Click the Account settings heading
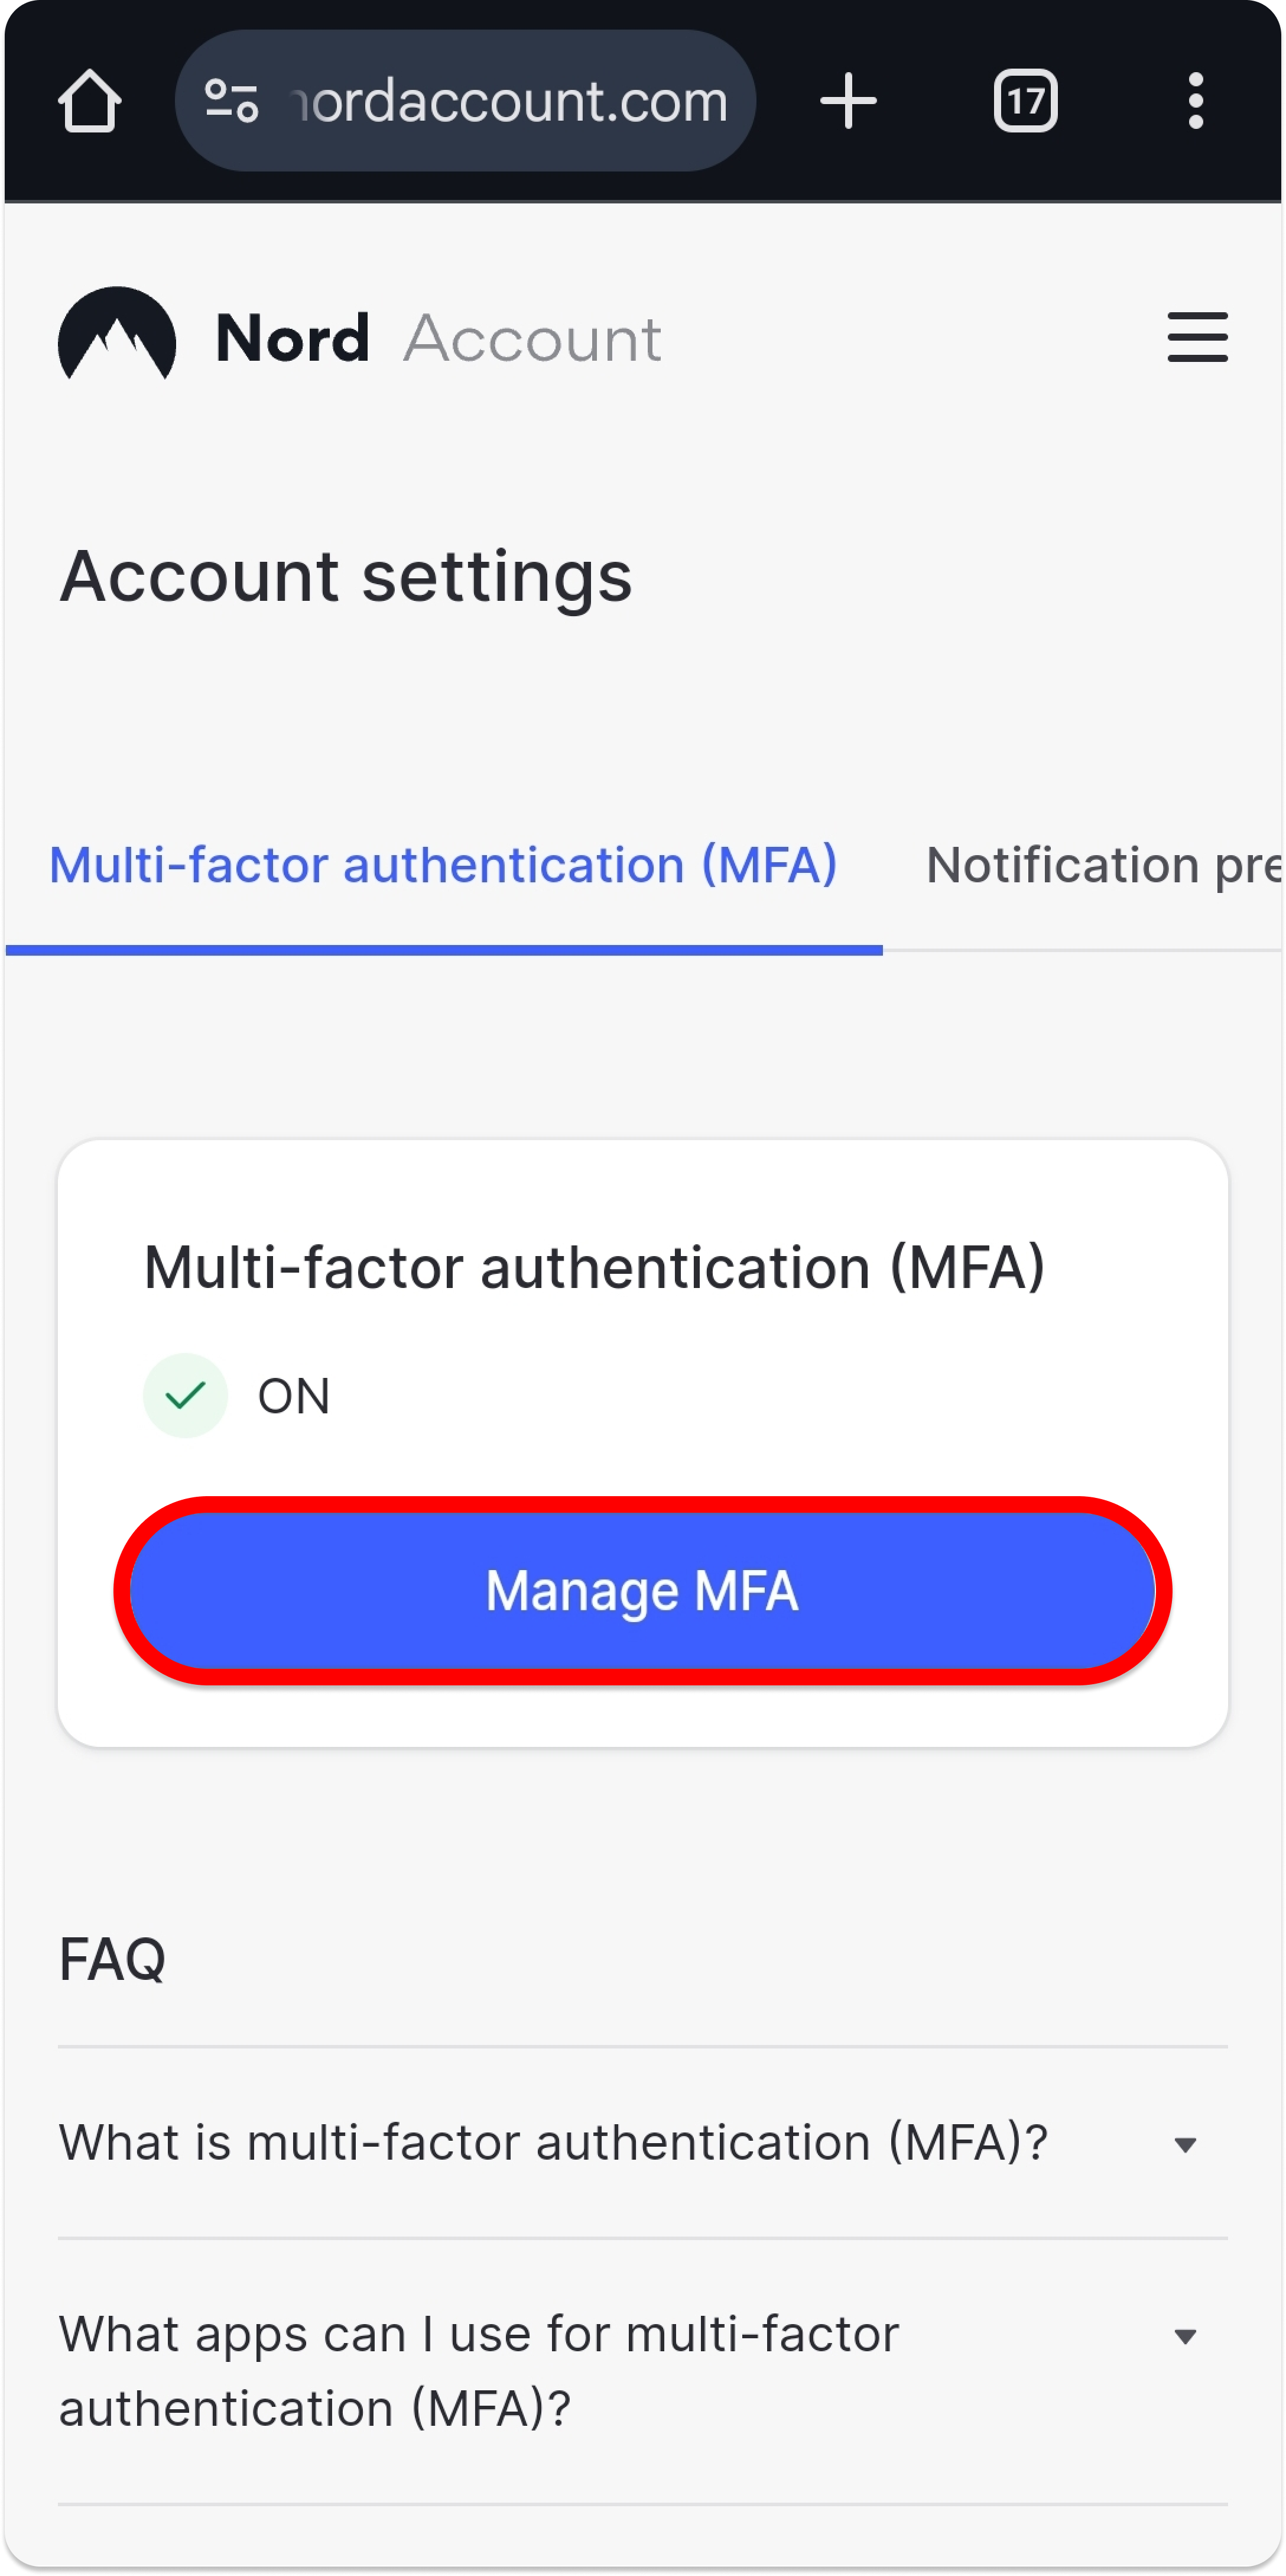The height and width of the screenshot is (2576, 1286). coord(346,577)
